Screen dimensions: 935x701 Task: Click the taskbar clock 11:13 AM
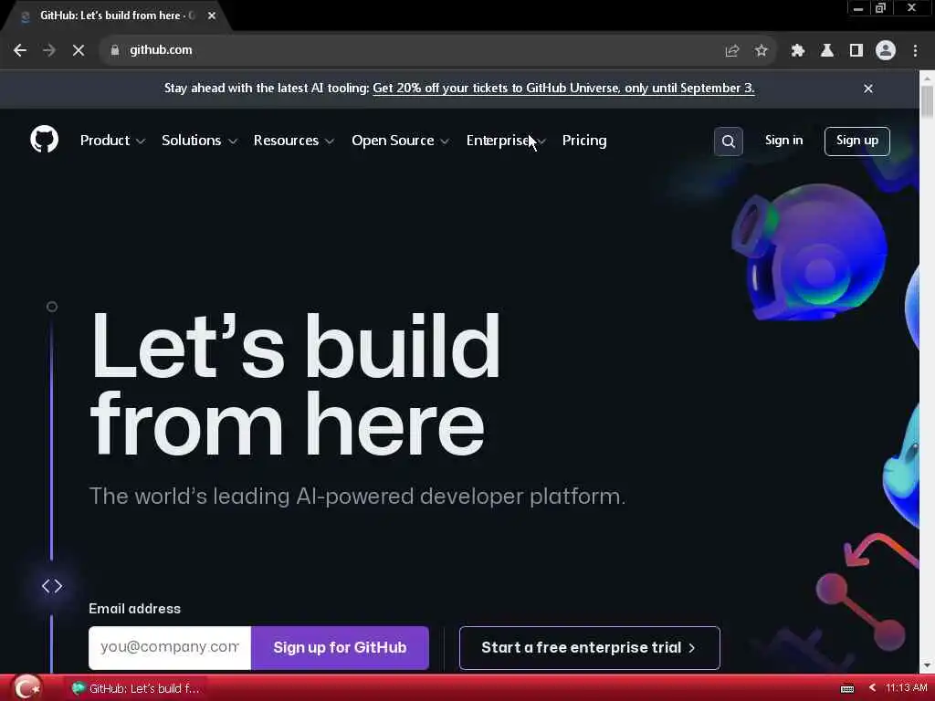(907, 688)
